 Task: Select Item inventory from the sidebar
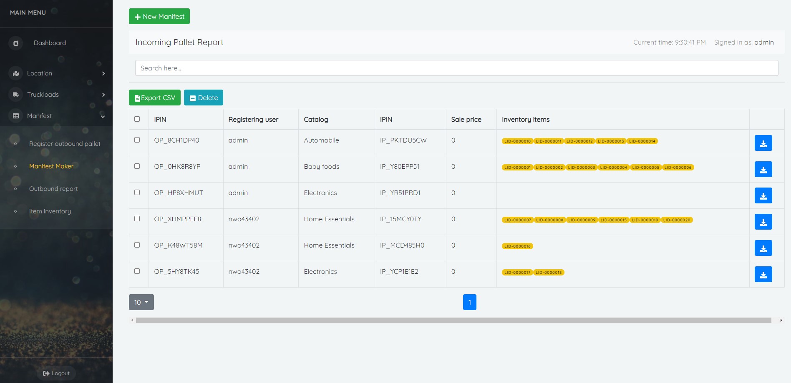[50, 211]
